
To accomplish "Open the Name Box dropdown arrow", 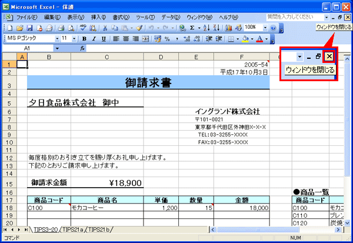I will click(x=57, y=48).
